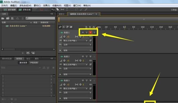Click the open file folder icon
Viewport: 178px width, 103px height.
(x=3, y=18)
